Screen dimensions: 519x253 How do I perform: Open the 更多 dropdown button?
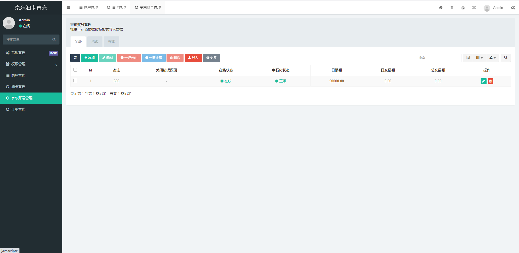pyautogui.click(x=211, y=58)
